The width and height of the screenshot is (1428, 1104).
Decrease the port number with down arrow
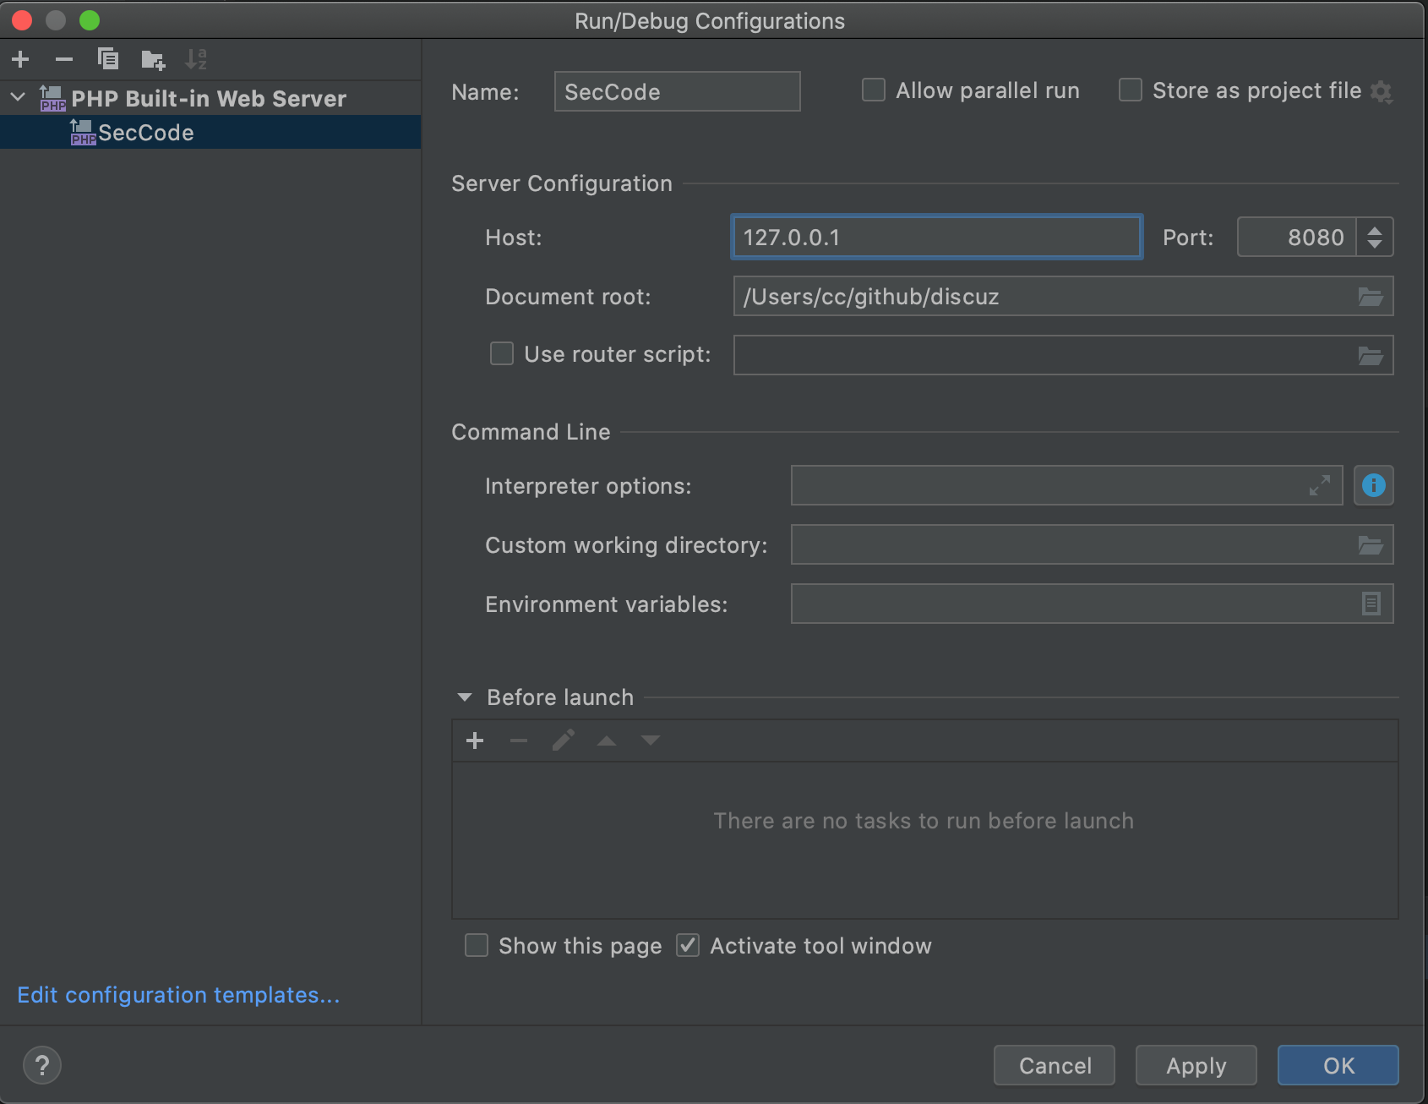click(x=1375, y=245)
